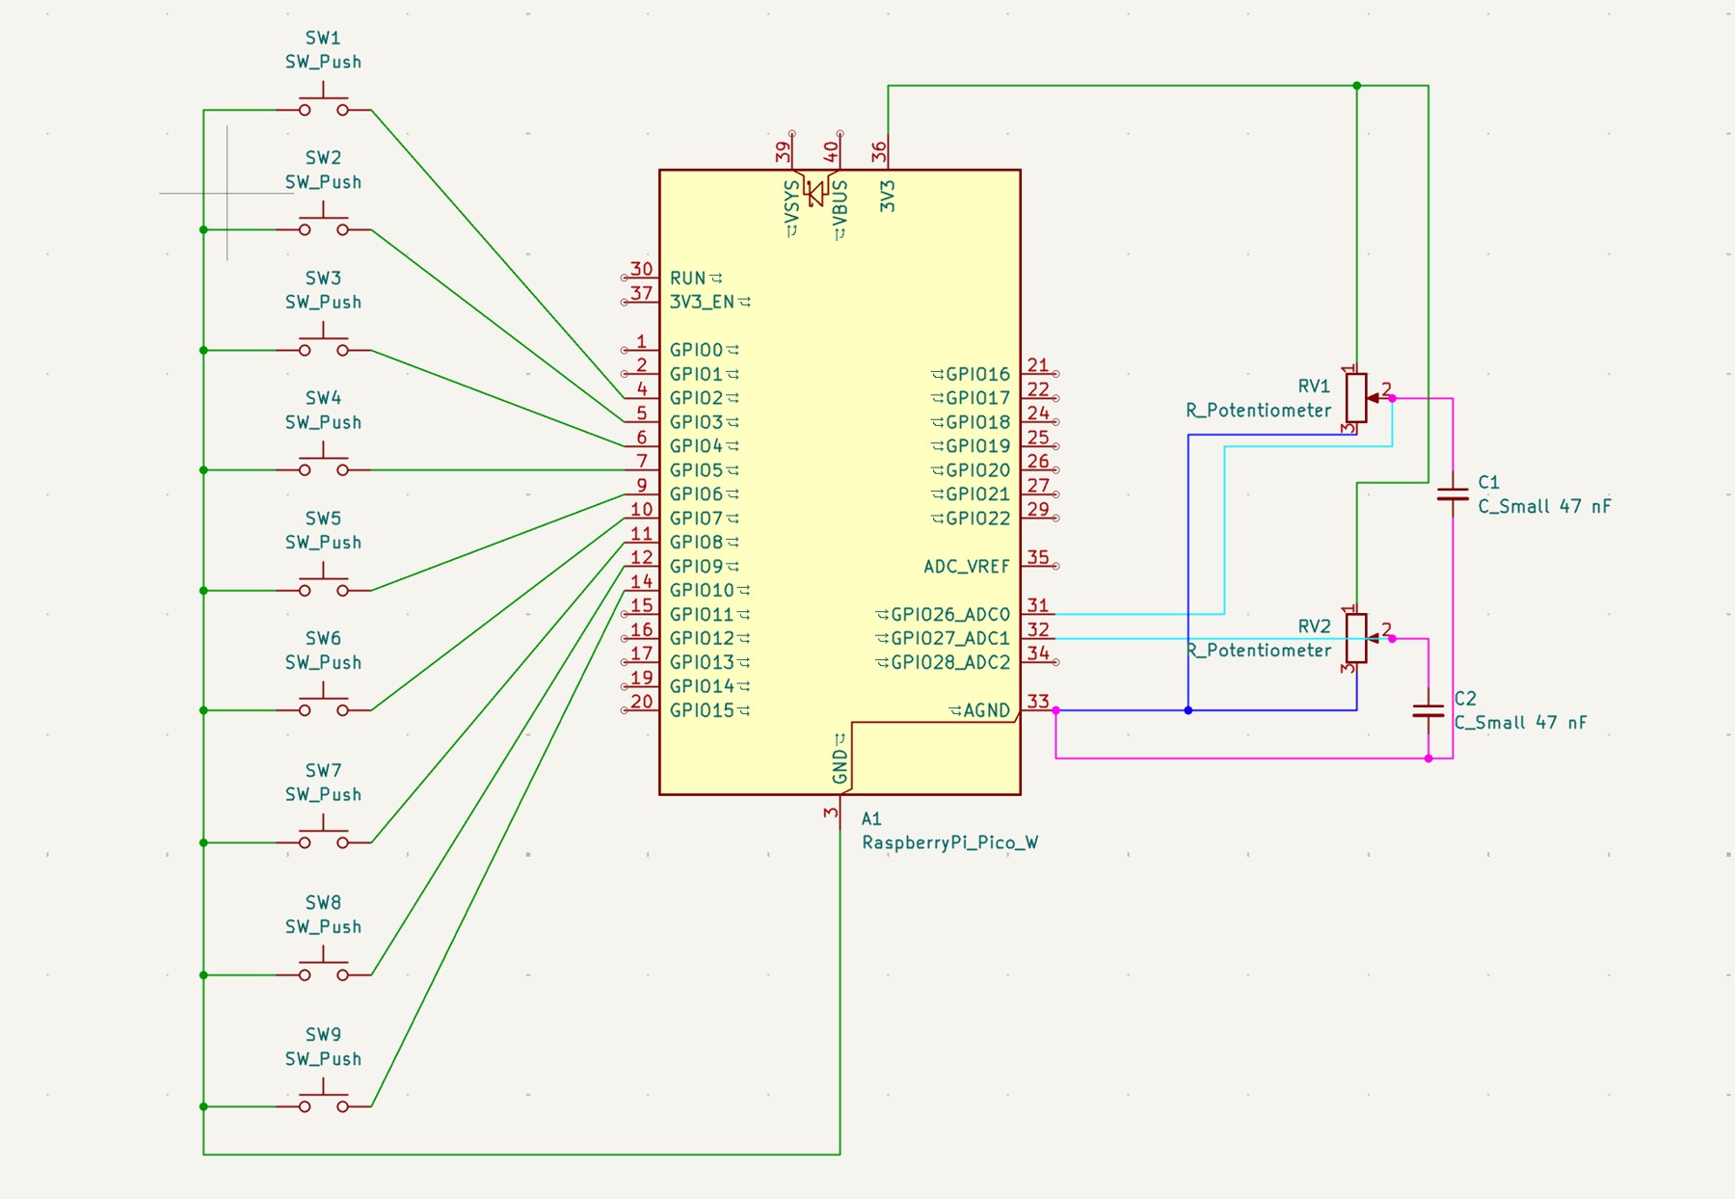Click the blue junction dot on AGND wire
Screen dimensions: 1735x1199
coord(1188,710)
